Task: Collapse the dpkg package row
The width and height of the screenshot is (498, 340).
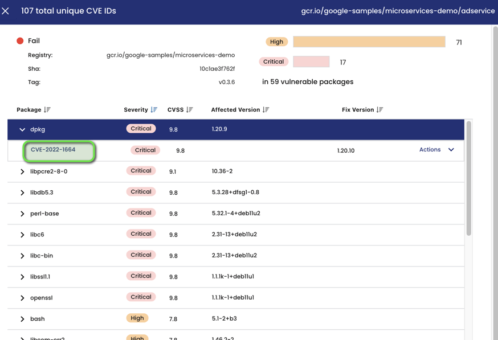Action: 22,129
